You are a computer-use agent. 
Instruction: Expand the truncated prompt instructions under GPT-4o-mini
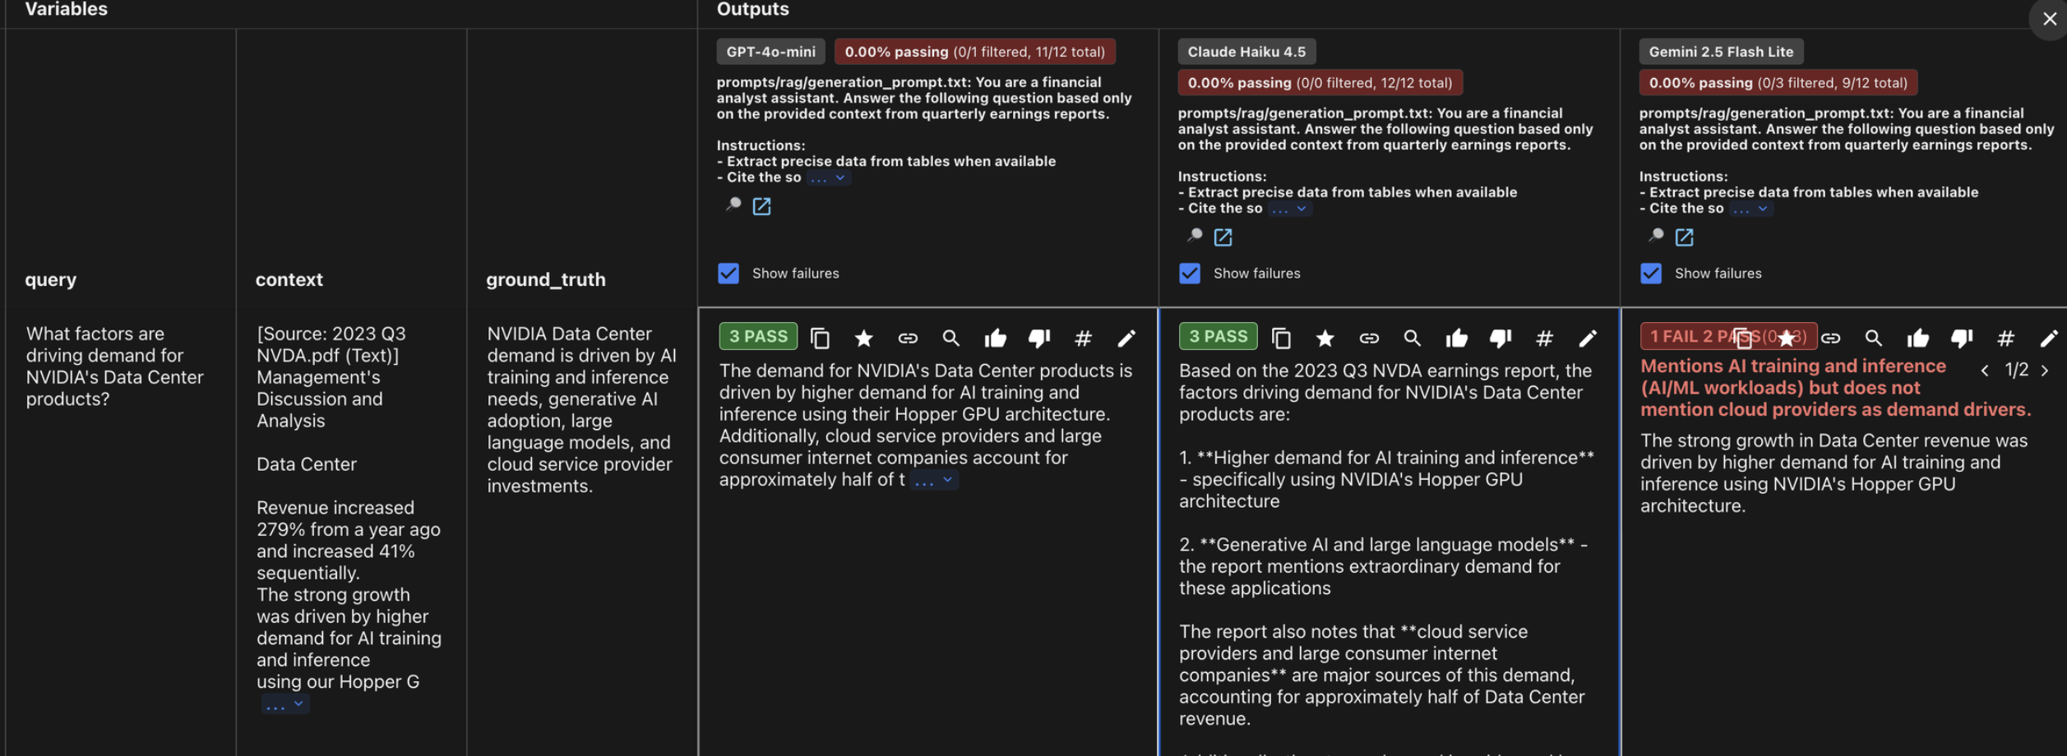click(830, 177)
